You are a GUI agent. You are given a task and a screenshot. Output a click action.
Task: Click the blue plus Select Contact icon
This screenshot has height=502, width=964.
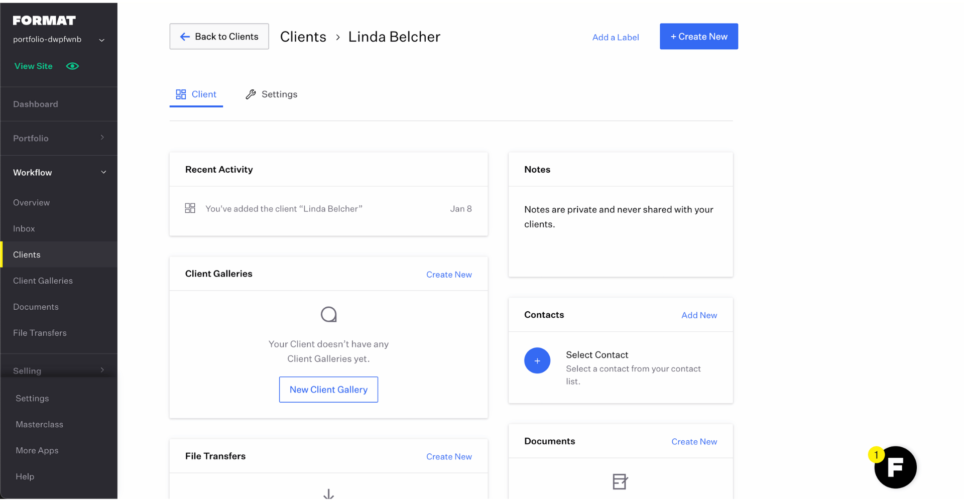point(537,360)
